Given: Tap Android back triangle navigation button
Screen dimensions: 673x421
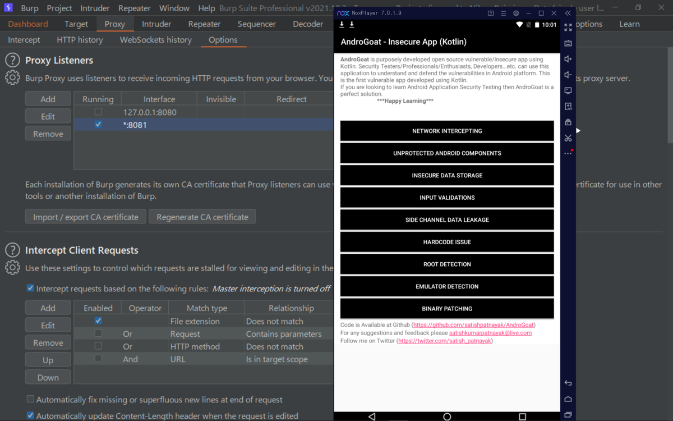Looking at the screenshot, I should pos(372,417).
